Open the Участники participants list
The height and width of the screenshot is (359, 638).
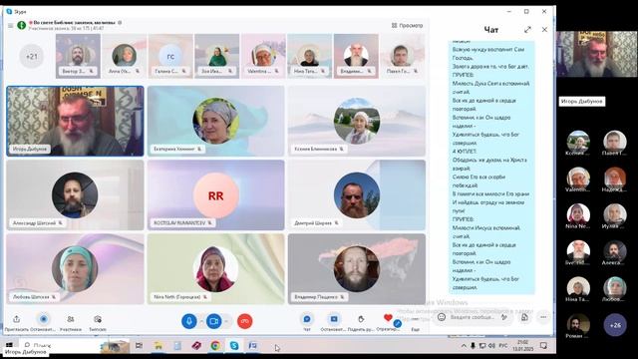[71, 319]
